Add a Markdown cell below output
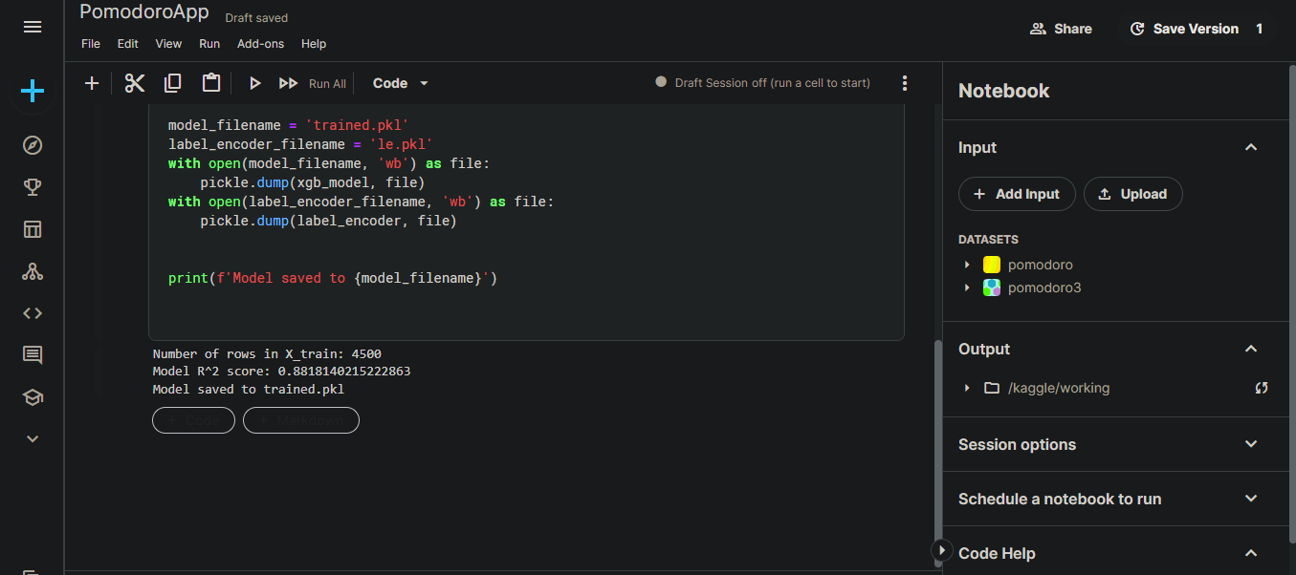The width and height of the screenshot is (1296, 575). [x=301, y=420]
